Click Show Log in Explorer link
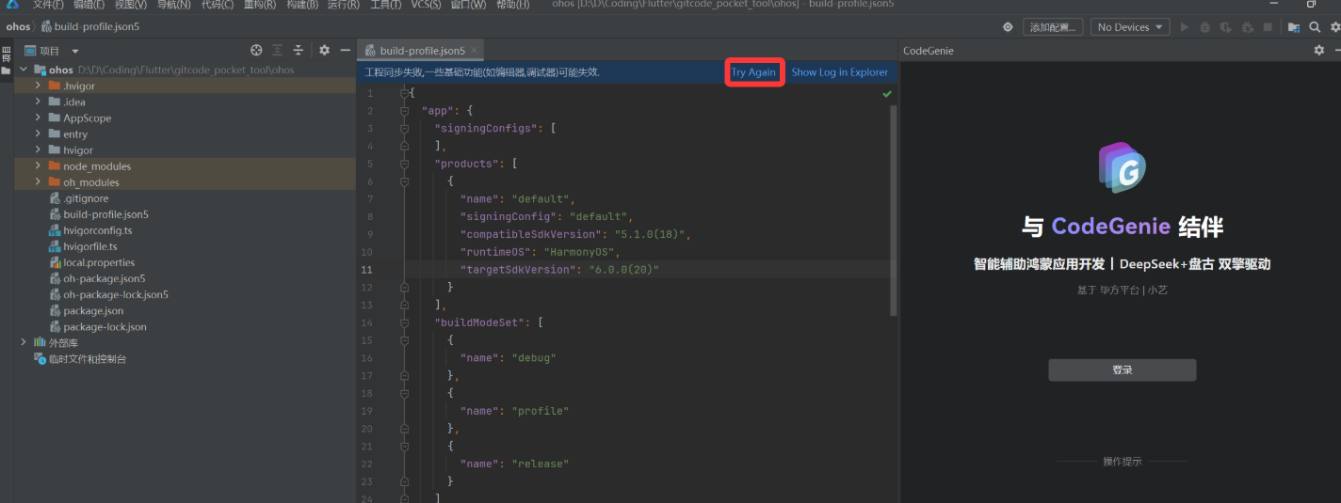The image size is (1341, 503). tap(839, 72)
